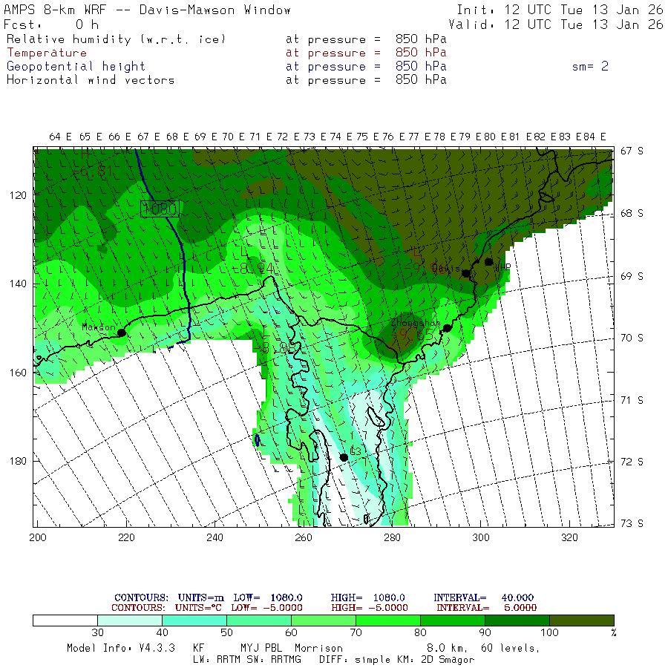
Task: Click the boxed 1080 contour label
Action: [160, 209]
